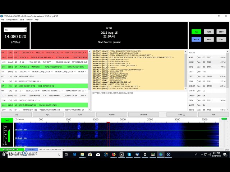
Task: Click the Directed button
Action: click(143, 115)
